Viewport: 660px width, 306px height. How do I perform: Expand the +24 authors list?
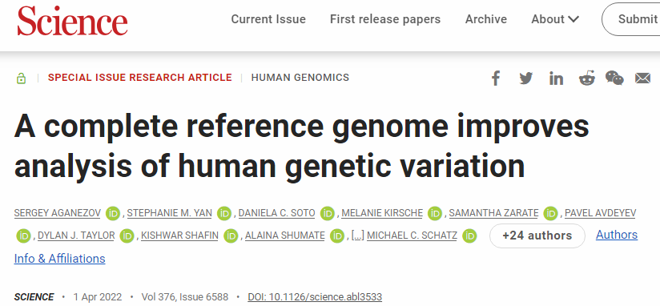point(537,236)
